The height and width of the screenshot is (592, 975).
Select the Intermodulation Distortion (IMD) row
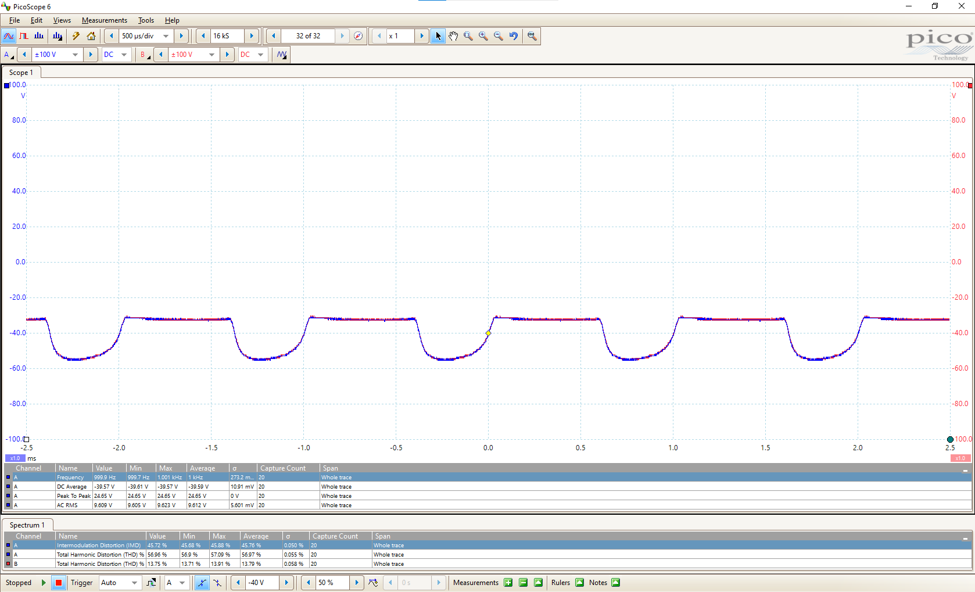coord(488,546)
